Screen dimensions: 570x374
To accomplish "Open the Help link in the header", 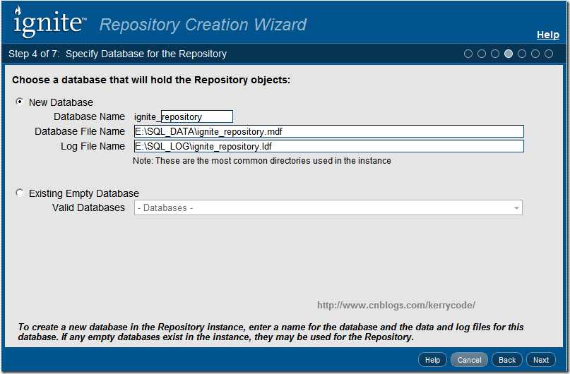I will [x=548, y=35].
